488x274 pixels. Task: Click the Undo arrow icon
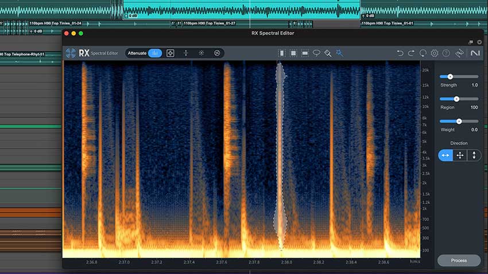(400, 53)
